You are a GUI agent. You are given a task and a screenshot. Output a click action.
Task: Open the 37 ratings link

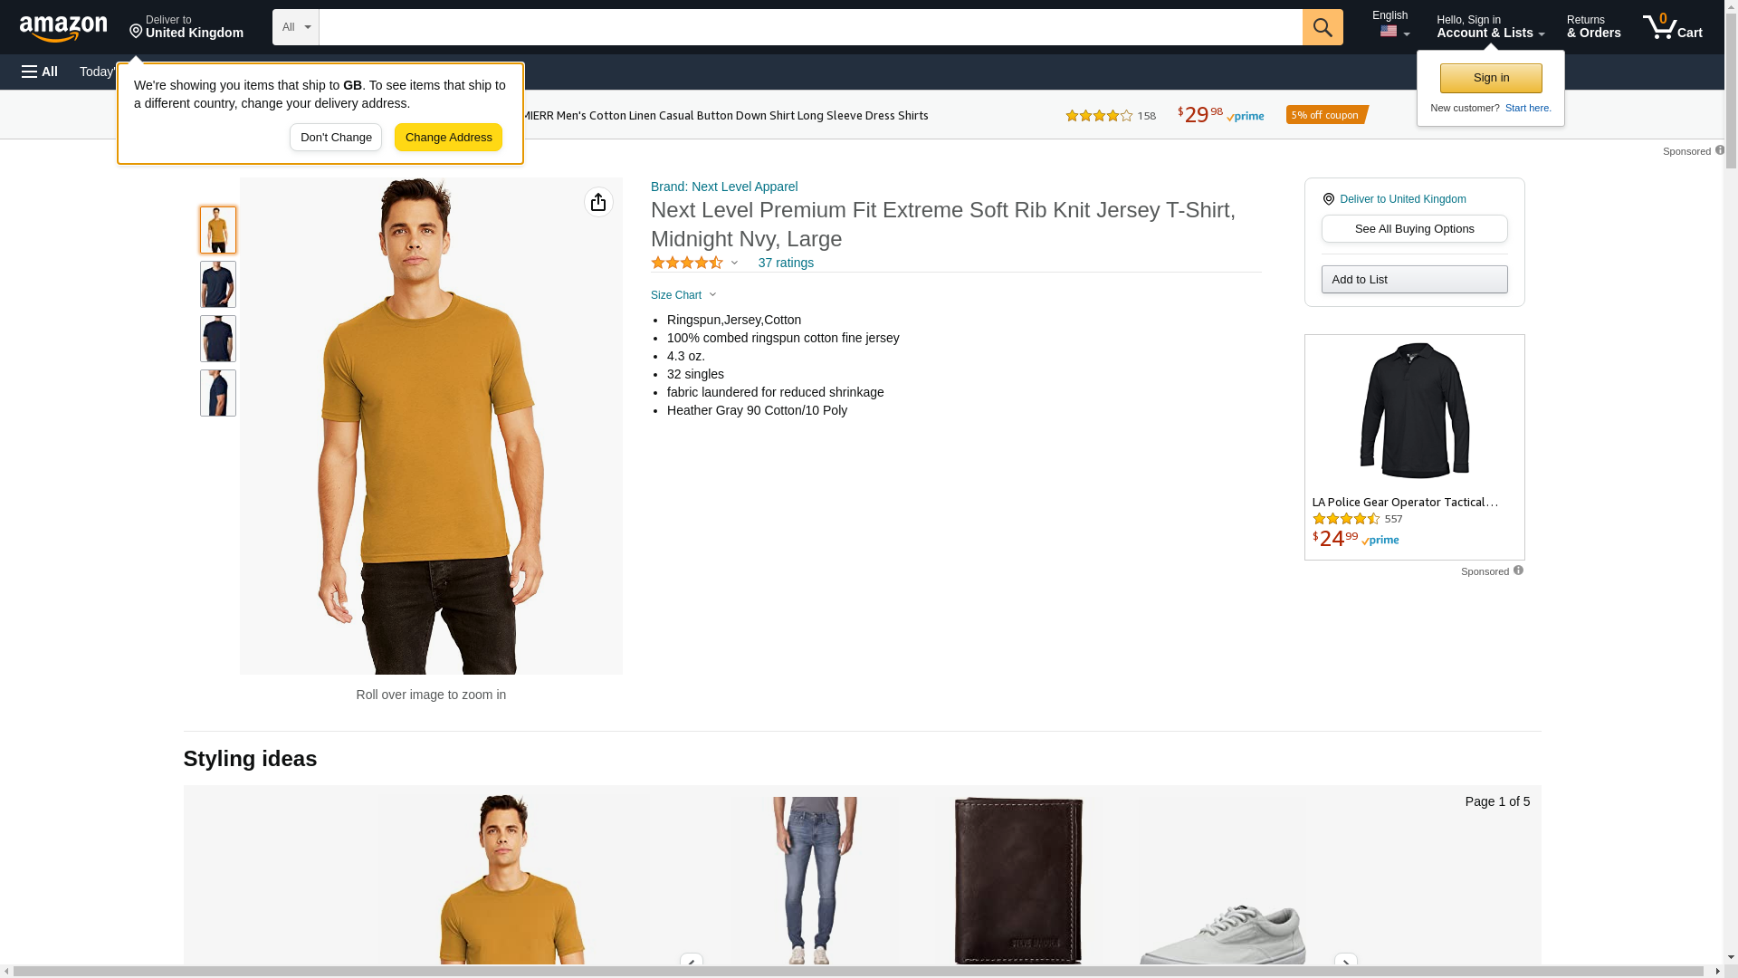click(786, 263)
